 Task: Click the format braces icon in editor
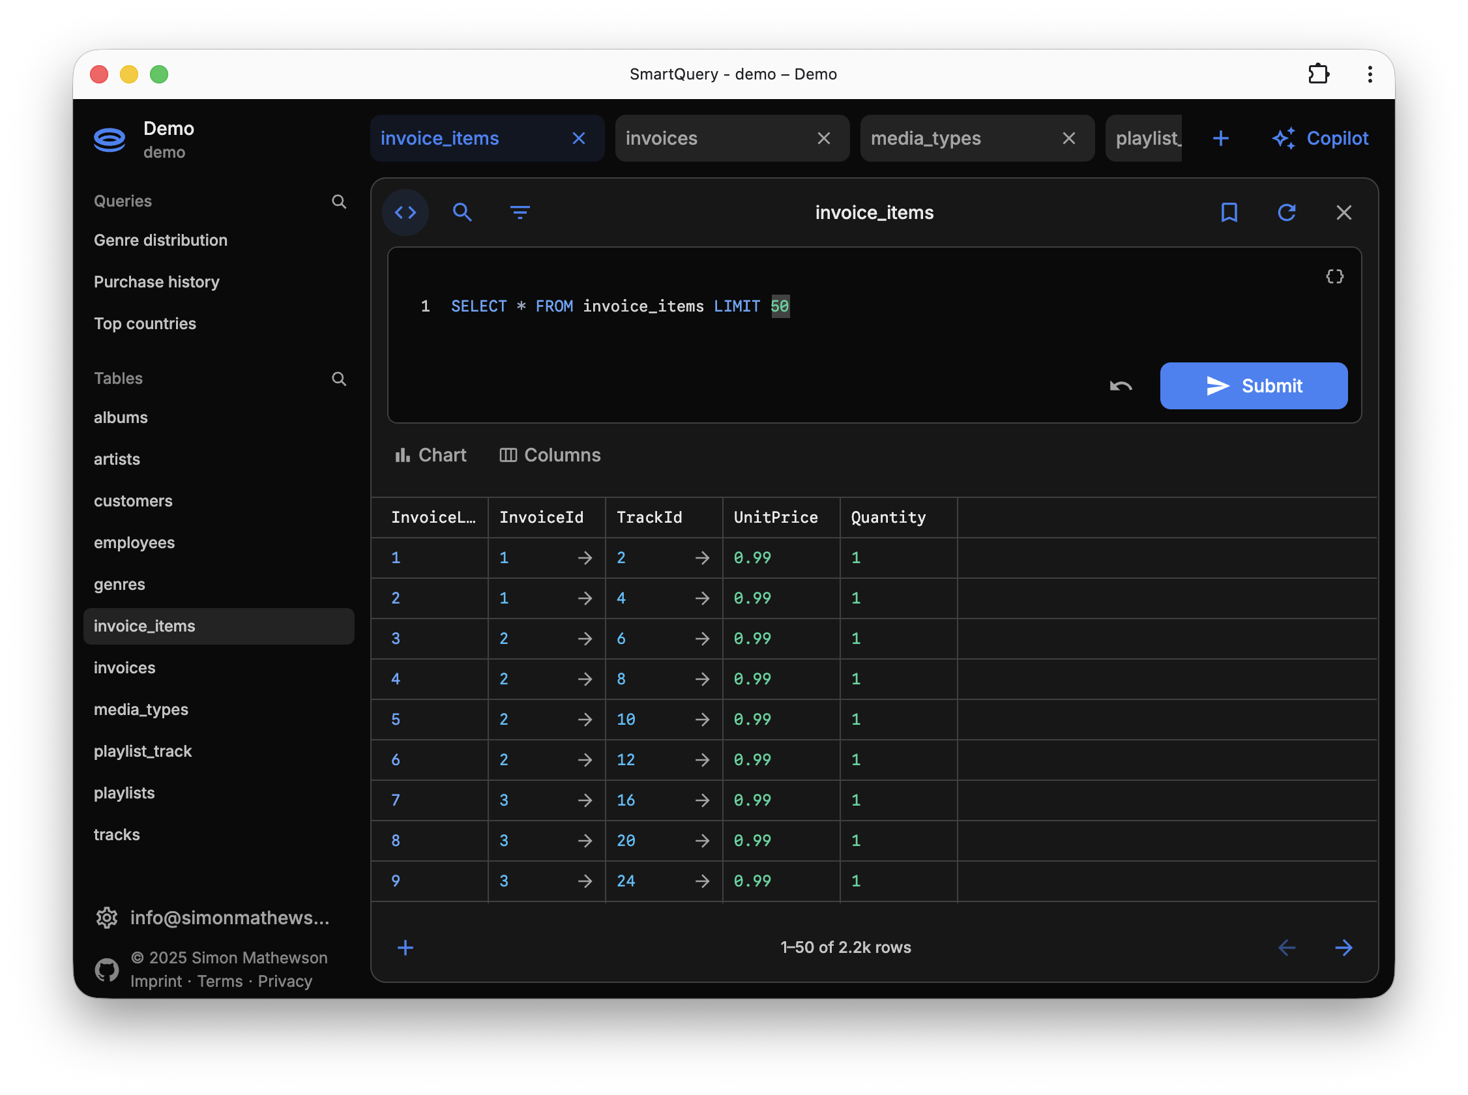click(1334, 276)
